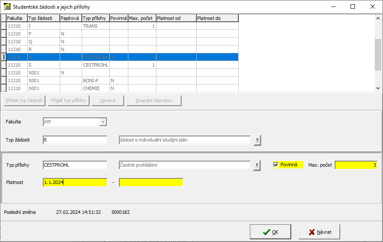Open lookup button next to request type description

click(257, 140)
